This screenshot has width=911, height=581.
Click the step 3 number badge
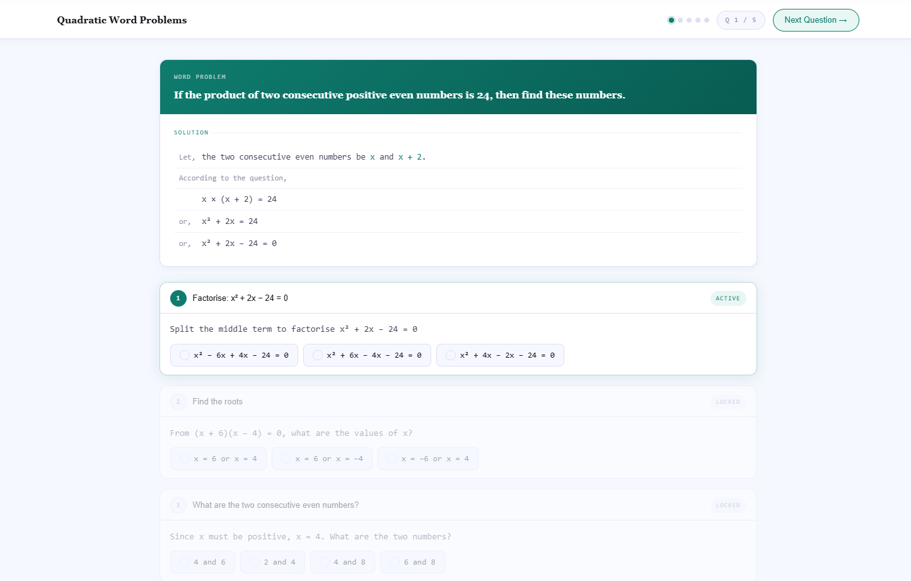click(x=178, y=505)
